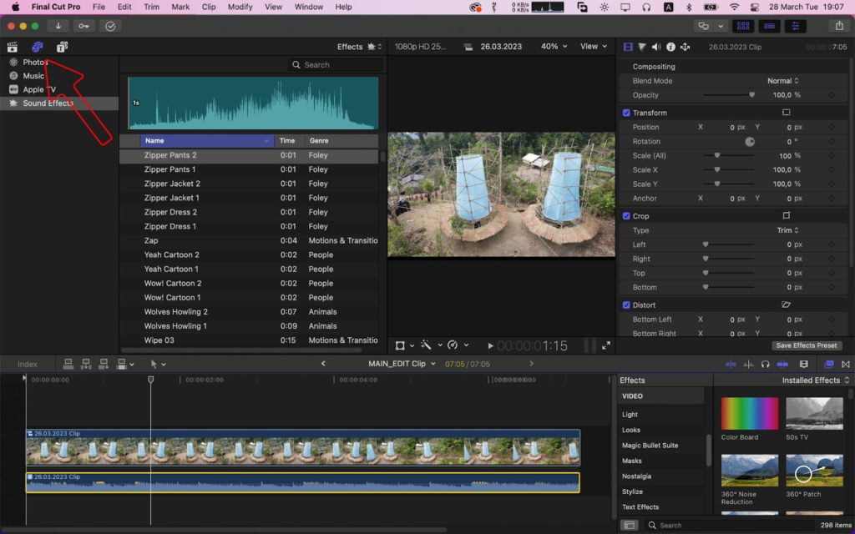The height and width of the screenshot is (534, 855).
Task: Open the viewer 40% zoom dropdown
Action: coord(554,47)
